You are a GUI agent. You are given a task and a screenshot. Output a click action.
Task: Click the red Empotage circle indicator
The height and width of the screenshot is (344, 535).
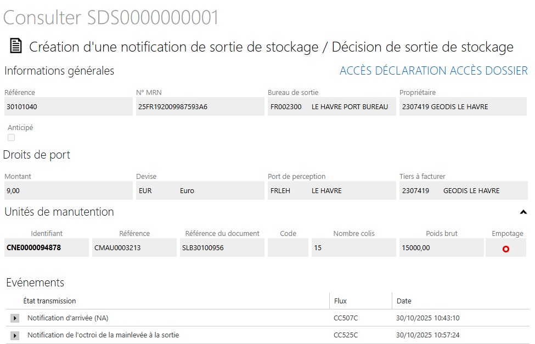(x=506, y=249)
